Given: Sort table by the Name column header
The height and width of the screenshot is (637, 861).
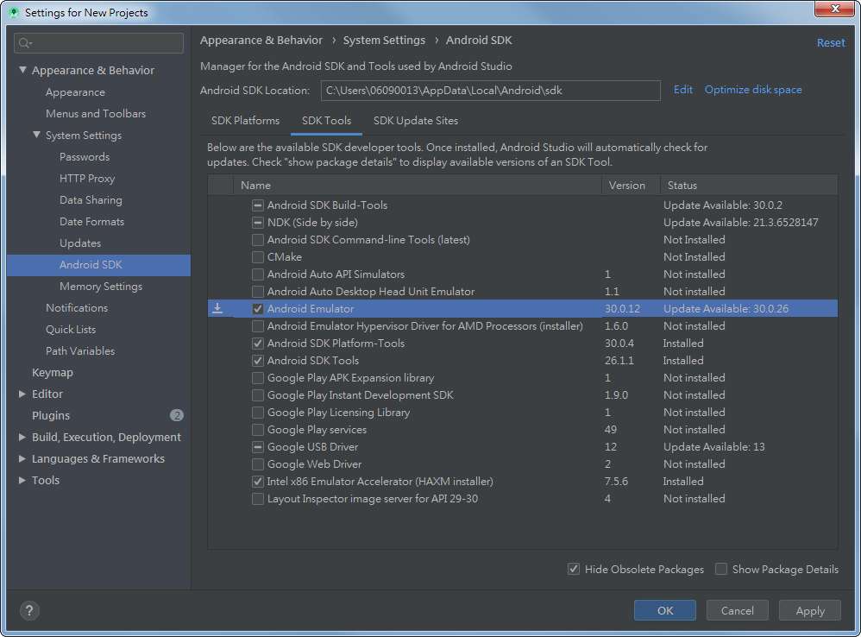Looking at the screenshot, I should pos(418,185).
